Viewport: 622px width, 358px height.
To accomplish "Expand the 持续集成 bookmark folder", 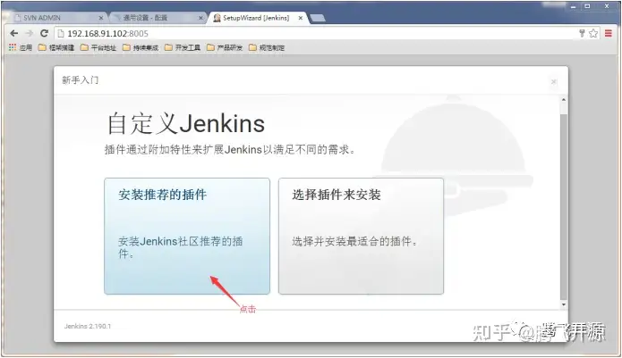I will (141, 47).
